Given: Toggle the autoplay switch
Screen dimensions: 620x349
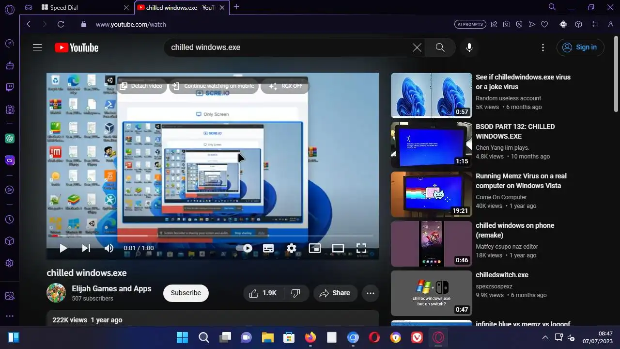Looking at the screenshot, I should tap(244, 248).
